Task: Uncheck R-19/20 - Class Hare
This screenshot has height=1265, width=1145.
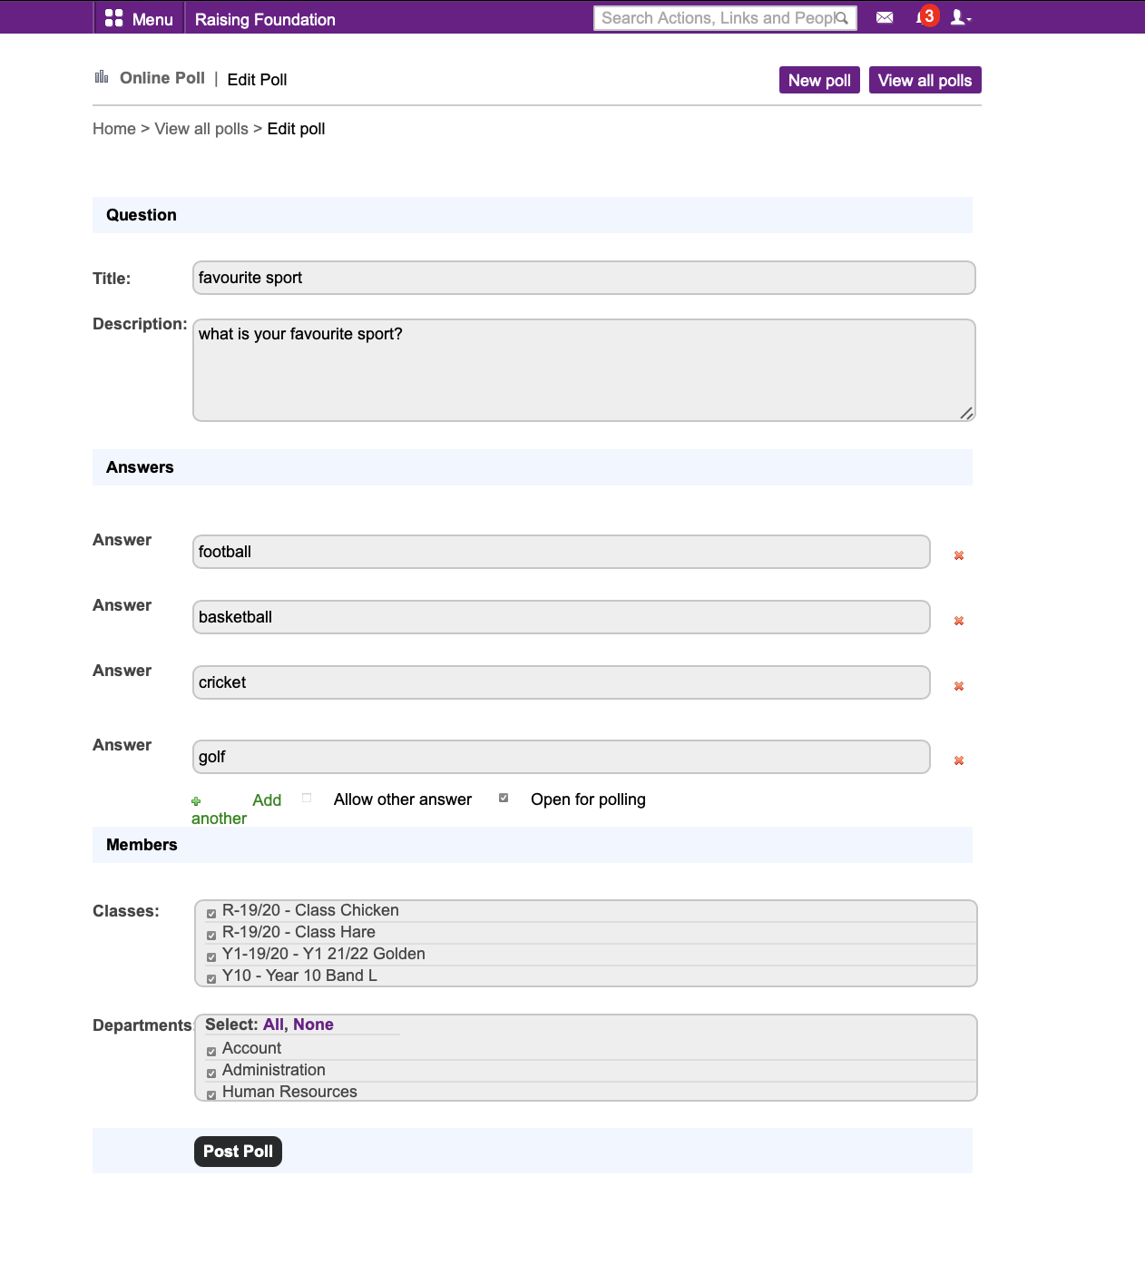Action: point(211,936)
